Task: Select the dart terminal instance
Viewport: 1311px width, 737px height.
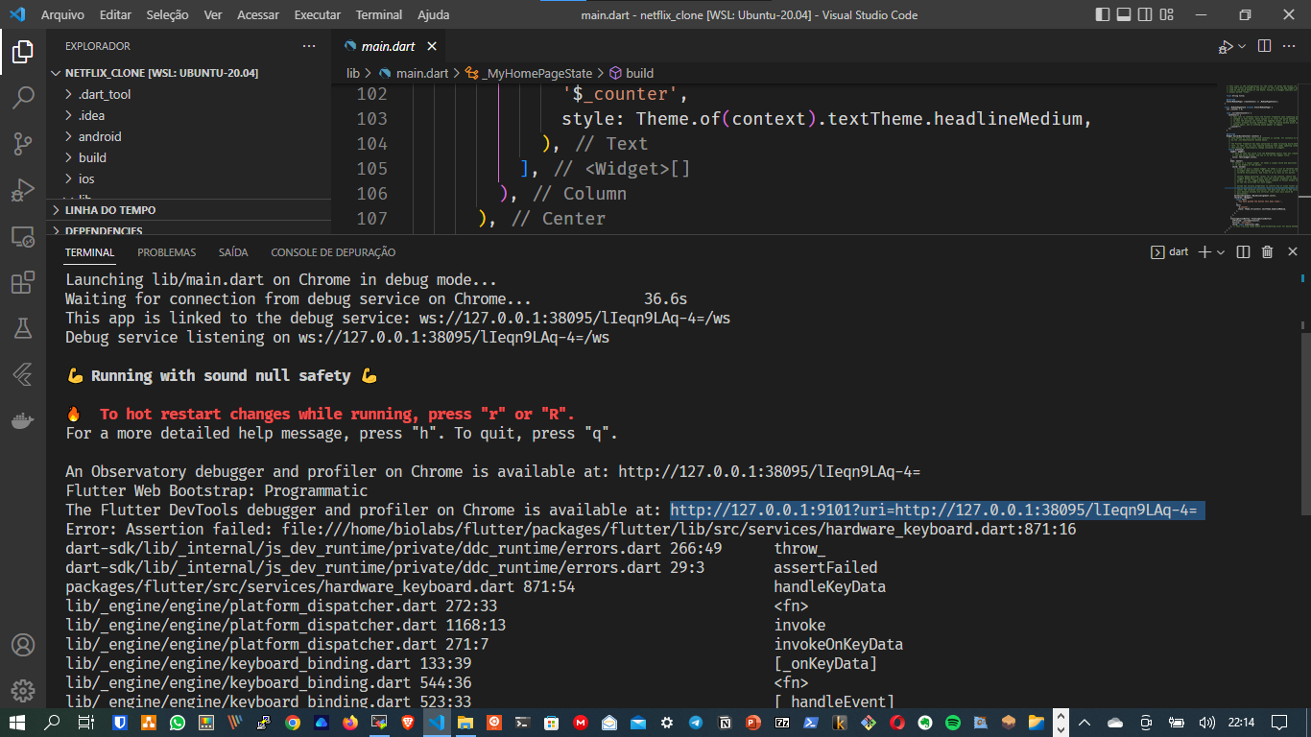Action: point(1170,252)
